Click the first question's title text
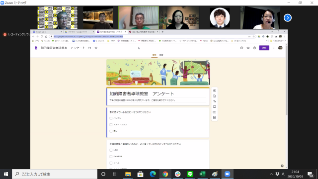Image resolution: width=318 pixels, height=179 pixels. click(x=130, y=112)
